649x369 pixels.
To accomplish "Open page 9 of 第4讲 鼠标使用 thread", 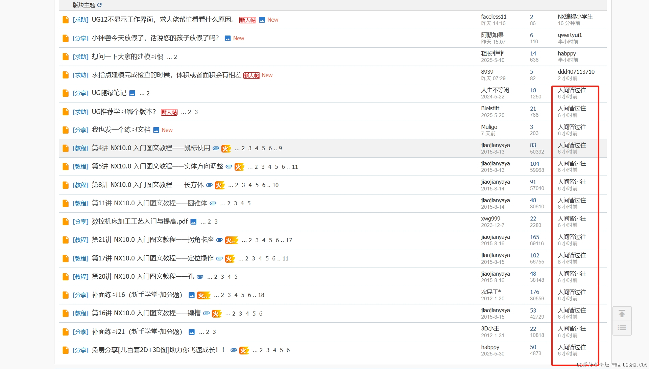I will point(280,148).
